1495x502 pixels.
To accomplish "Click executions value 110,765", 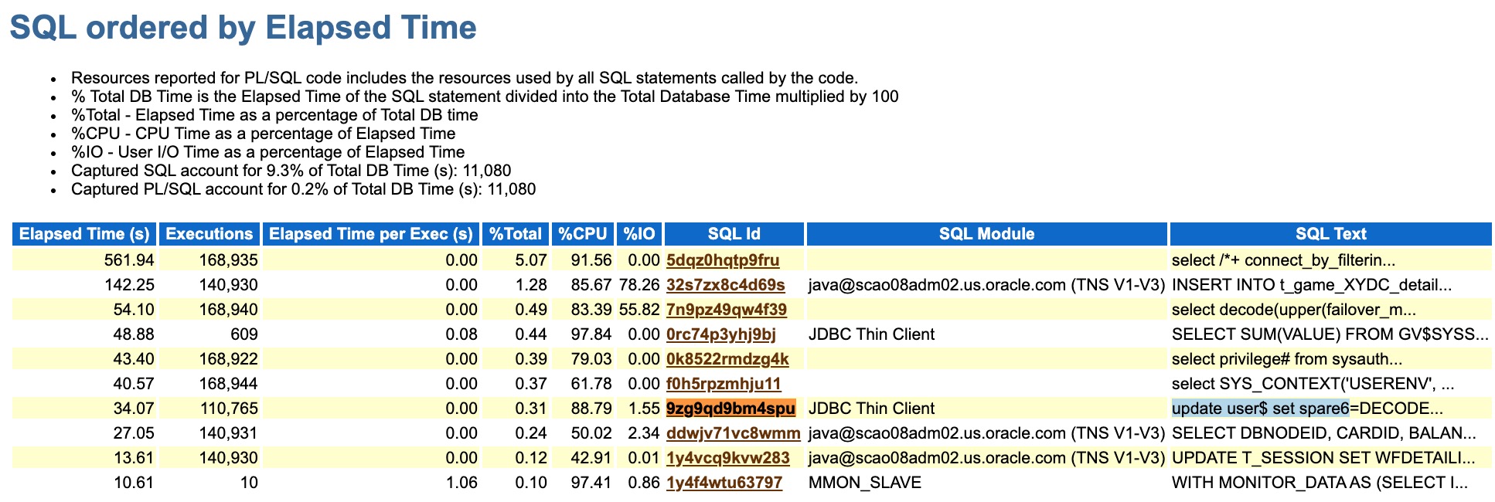I will 229,409.
